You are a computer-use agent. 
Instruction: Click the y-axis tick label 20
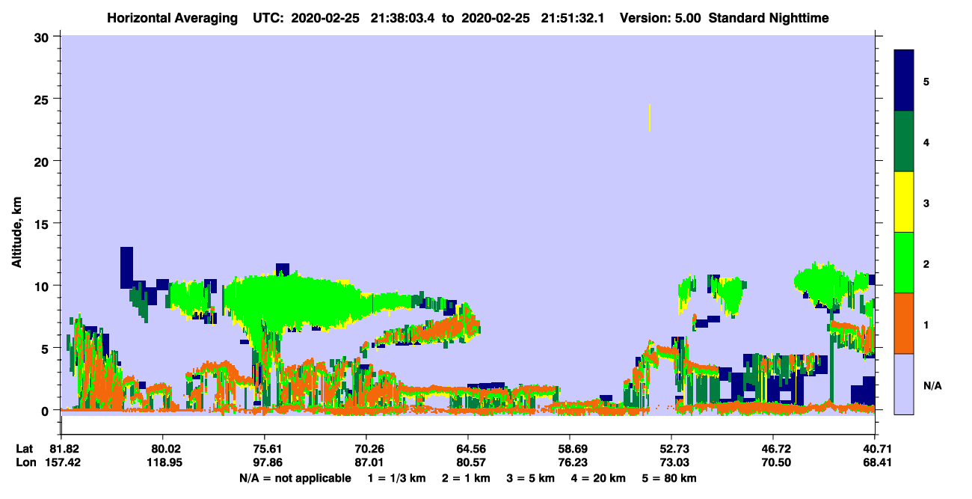pos(43,161)
